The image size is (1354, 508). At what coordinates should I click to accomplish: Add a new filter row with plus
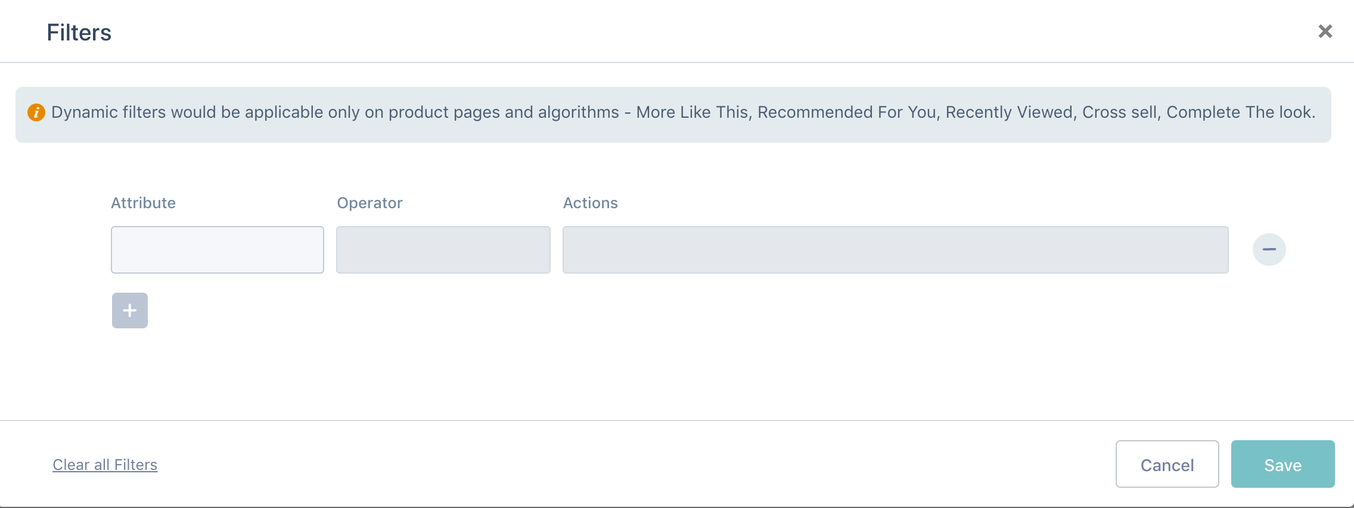coord(130,311)
